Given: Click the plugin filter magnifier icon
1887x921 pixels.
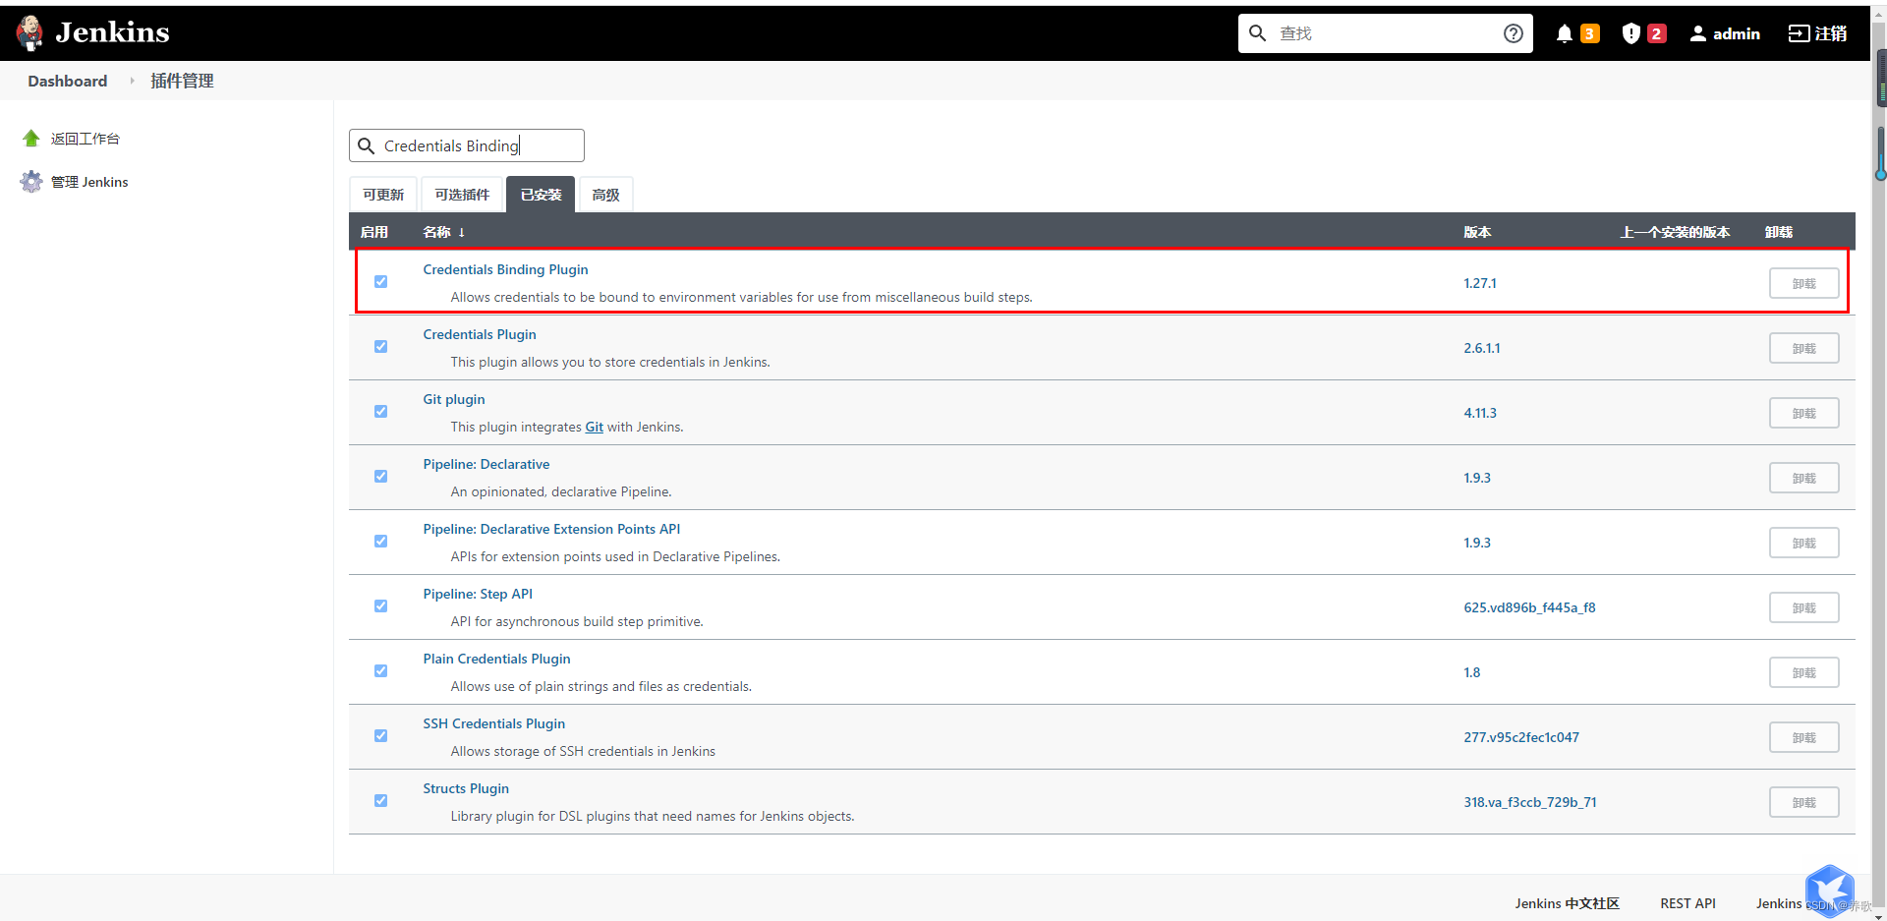Looking at the screenshot, I should point(366,145).
